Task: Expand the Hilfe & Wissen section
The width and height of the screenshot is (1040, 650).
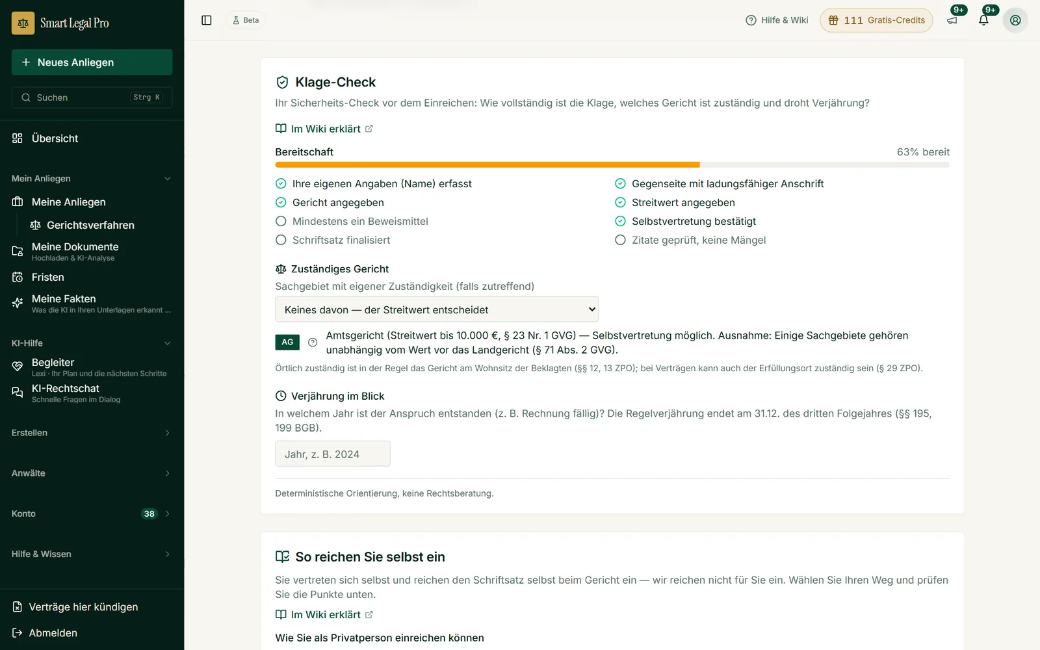Action: (x=92, y=554)
